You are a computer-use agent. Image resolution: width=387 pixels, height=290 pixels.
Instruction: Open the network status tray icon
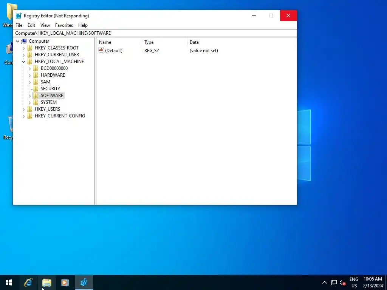pos(334,282)
